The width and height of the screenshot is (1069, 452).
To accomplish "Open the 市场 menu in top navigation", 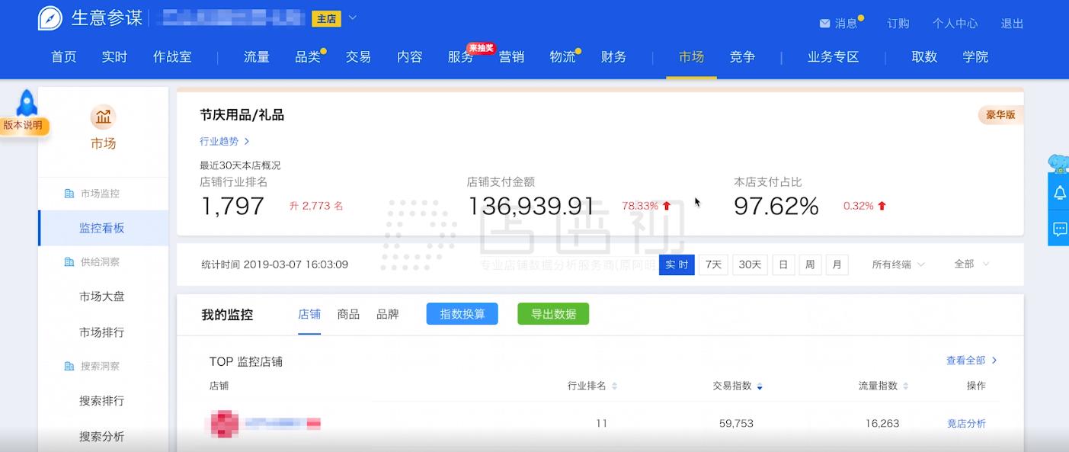I will point(690,57).
